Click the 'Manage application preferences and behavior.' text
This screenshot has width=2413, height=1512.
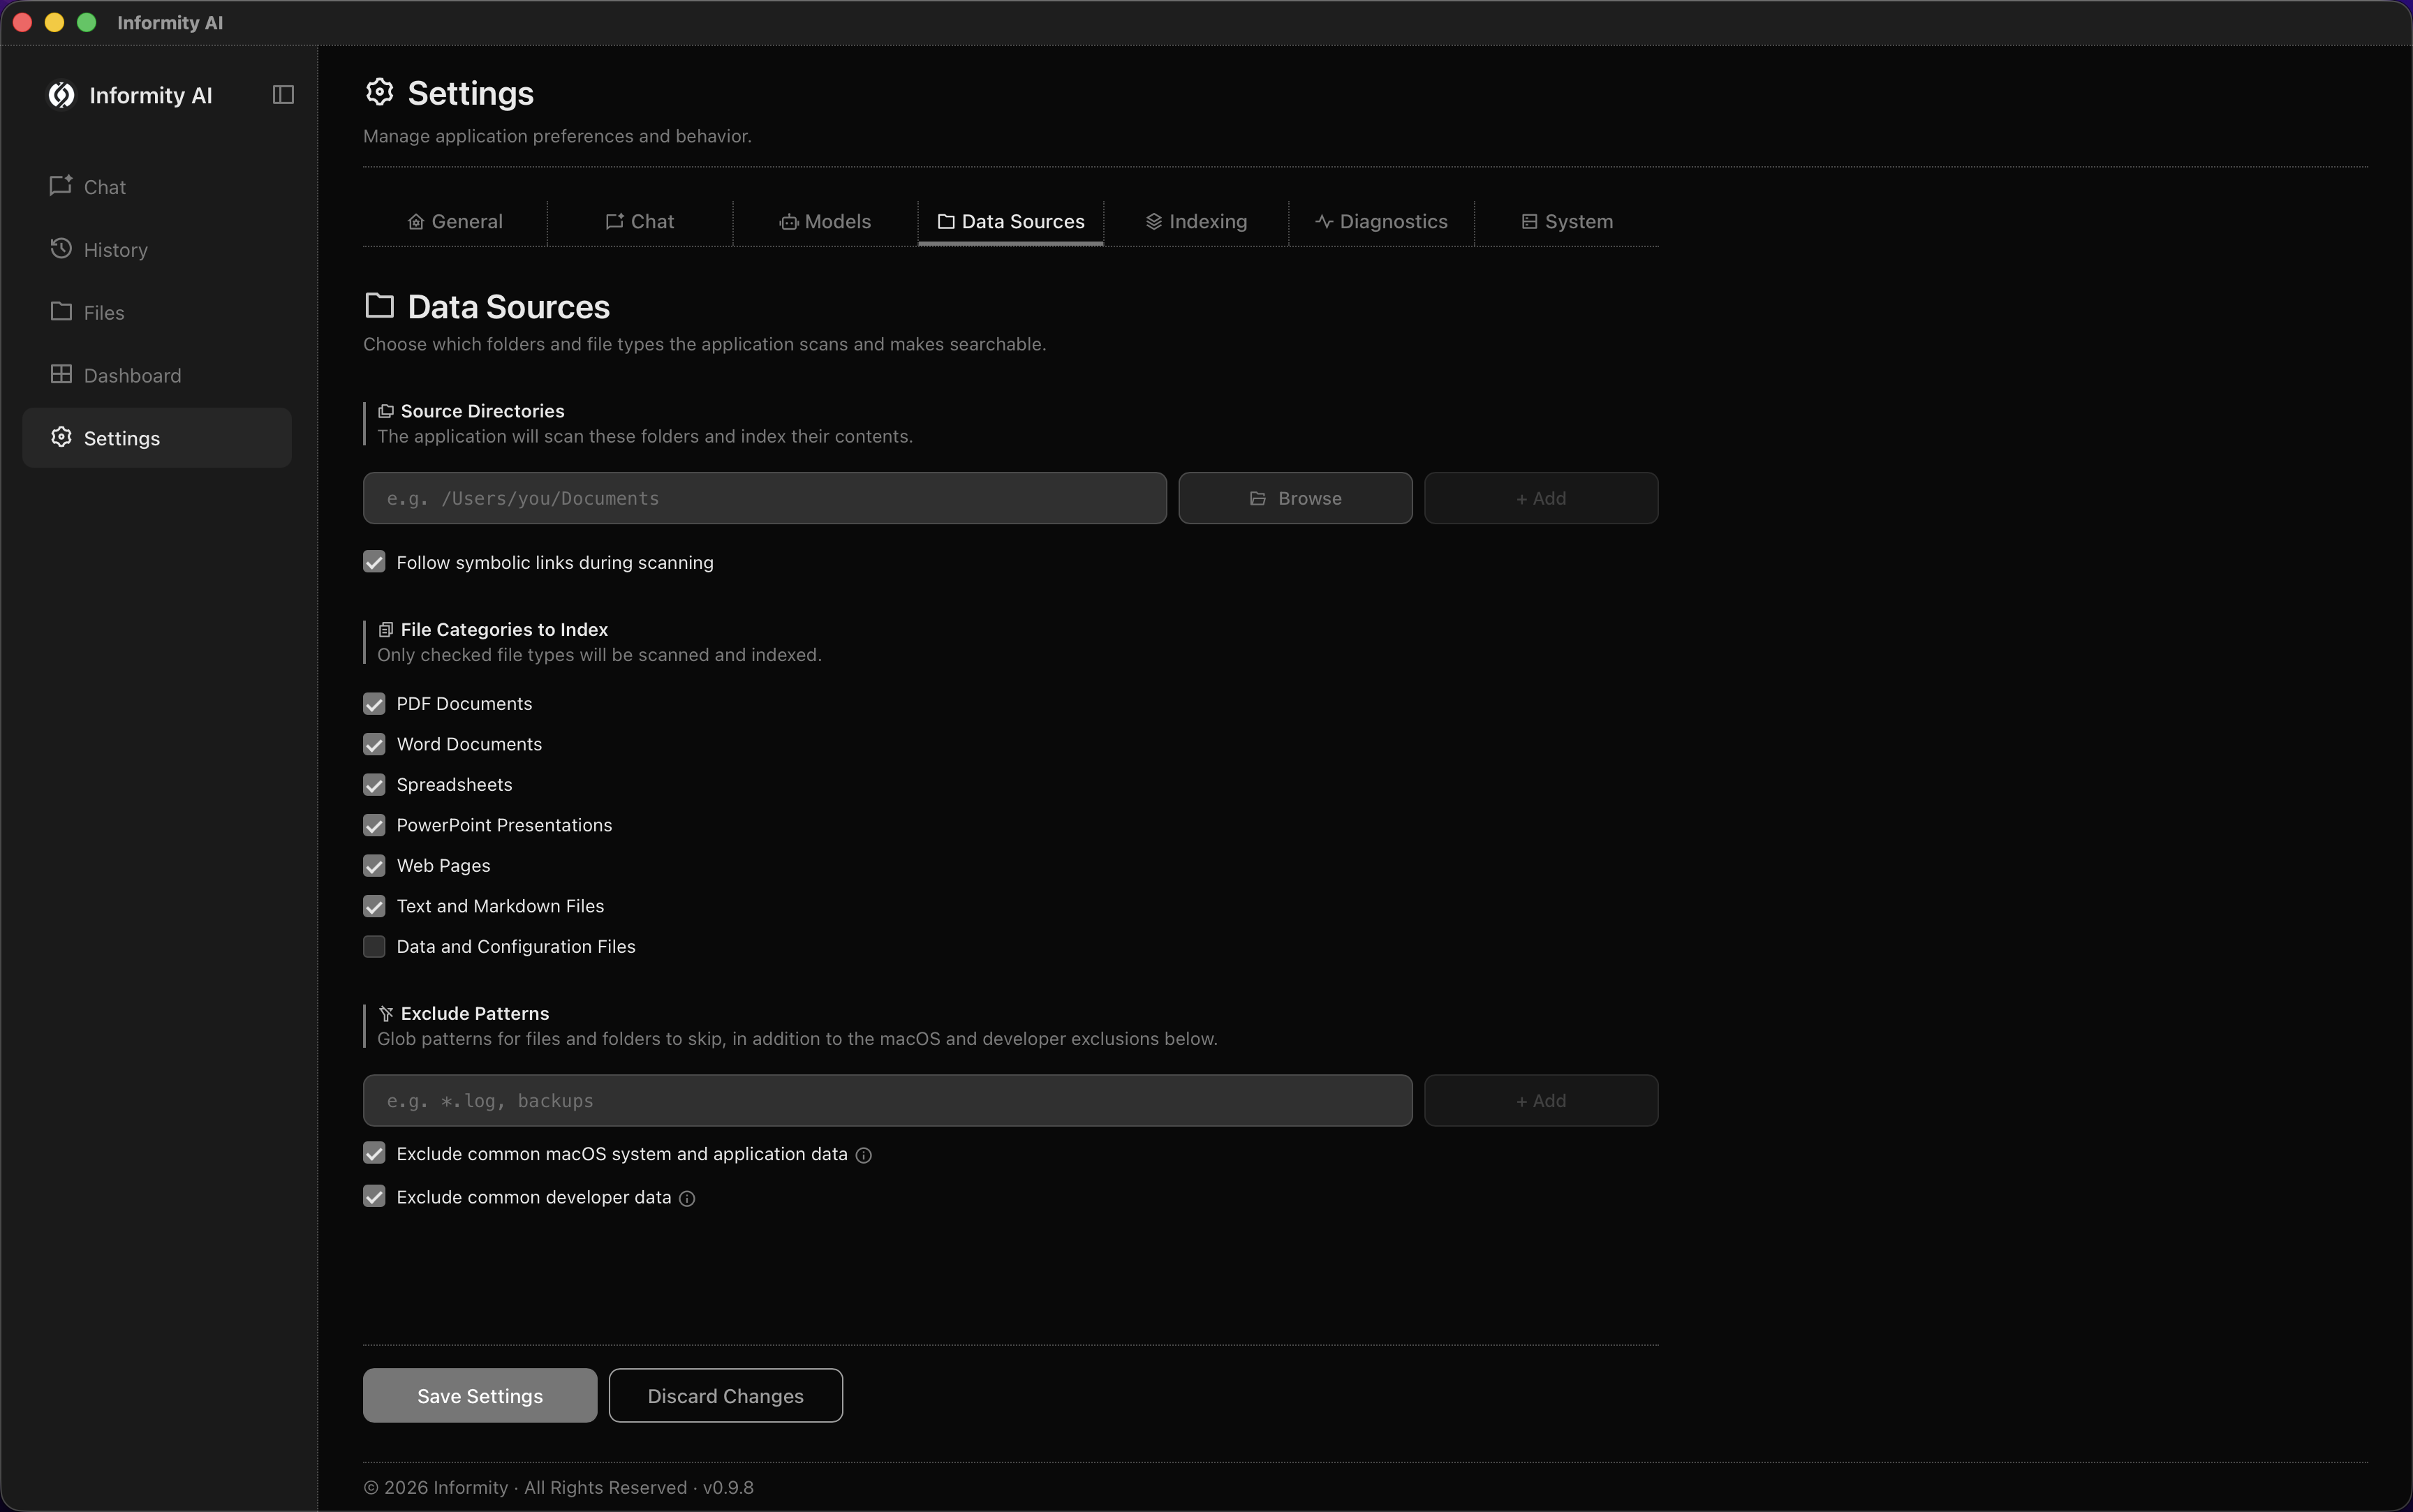[x=557, y=136]
